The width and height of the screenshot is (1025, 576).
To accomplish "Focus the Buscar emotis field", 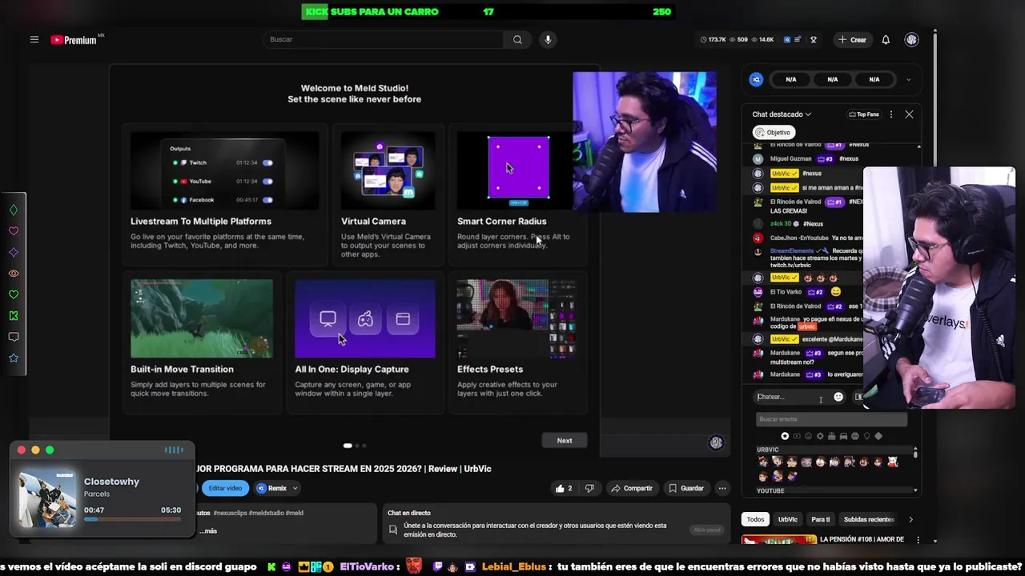I will coord(831,419).
